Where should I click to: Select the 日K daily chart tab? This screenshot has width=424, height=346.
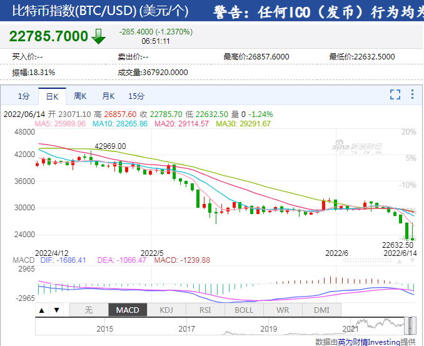52,96
